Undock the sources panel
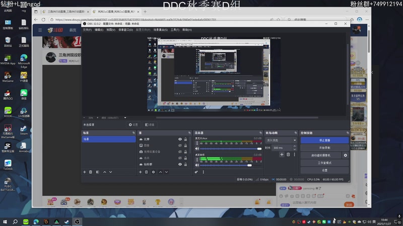 click(189, 133)
